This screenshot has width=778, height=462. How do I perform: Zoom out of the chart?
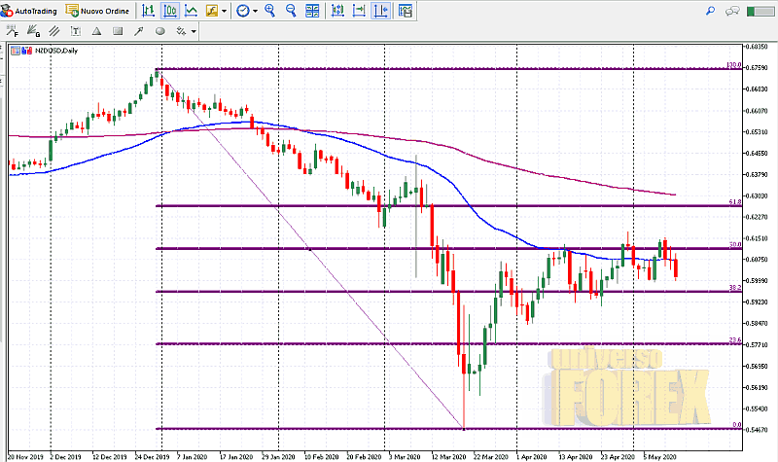coord(290,11)
